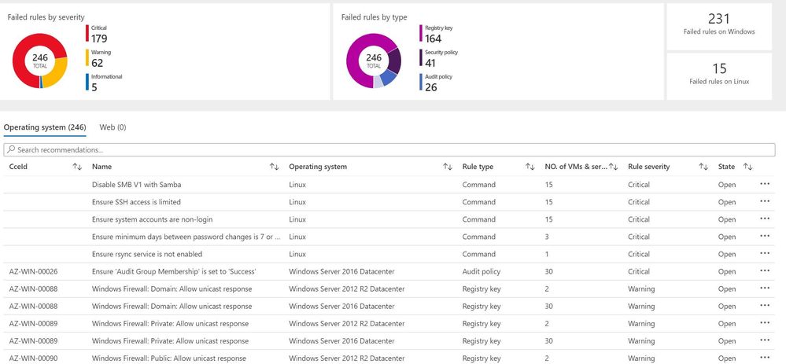The height and width of the screenshot is (364, 786).
Task: Click Audit policy count 26 value
Action: coord(430,87)
